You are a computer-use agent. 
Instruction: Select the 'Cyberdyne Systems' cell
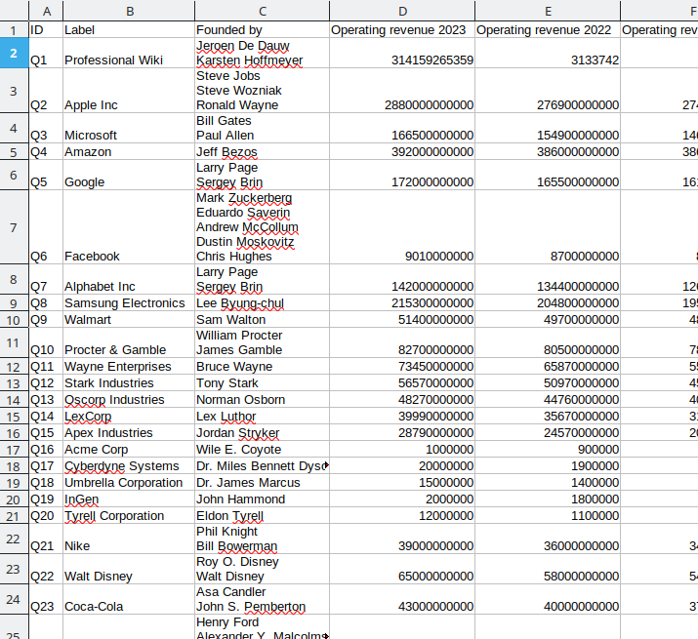(x=129, y=466)
